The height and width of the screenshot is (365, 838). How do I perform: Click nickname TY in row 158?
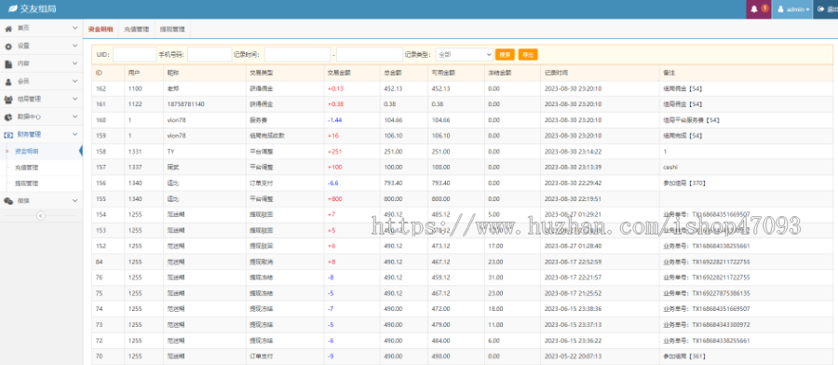click(x=171, y=152)
